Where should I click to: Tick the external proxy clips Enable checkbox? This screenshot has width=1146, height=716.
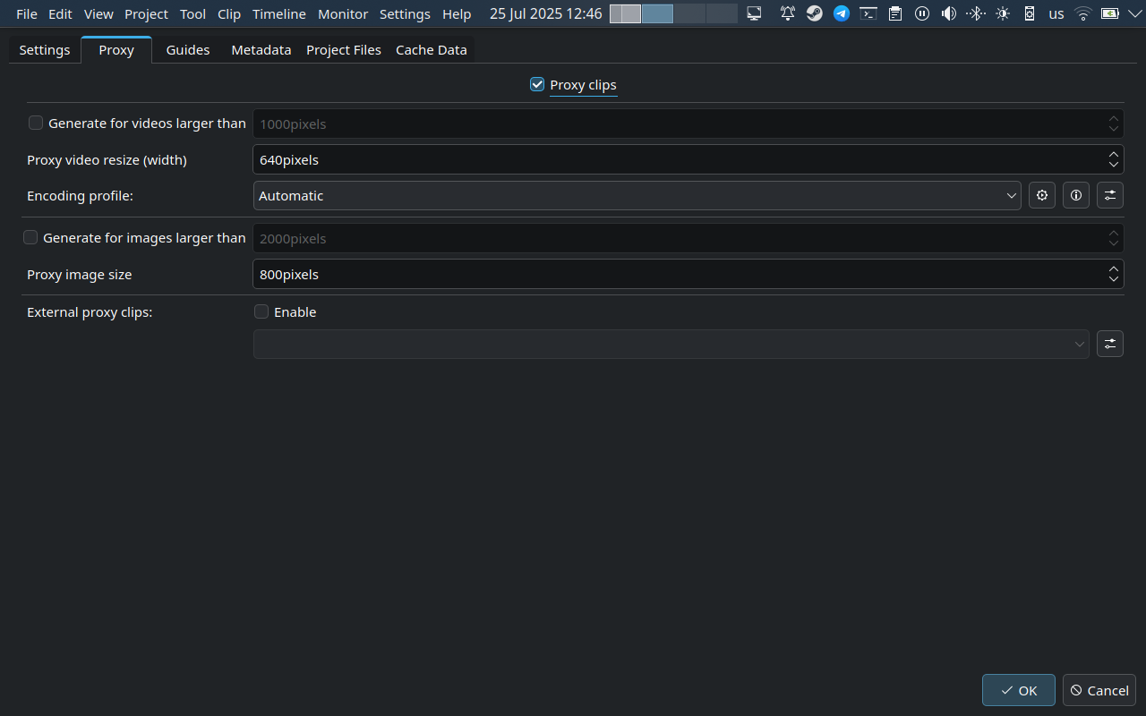[261, 312]
